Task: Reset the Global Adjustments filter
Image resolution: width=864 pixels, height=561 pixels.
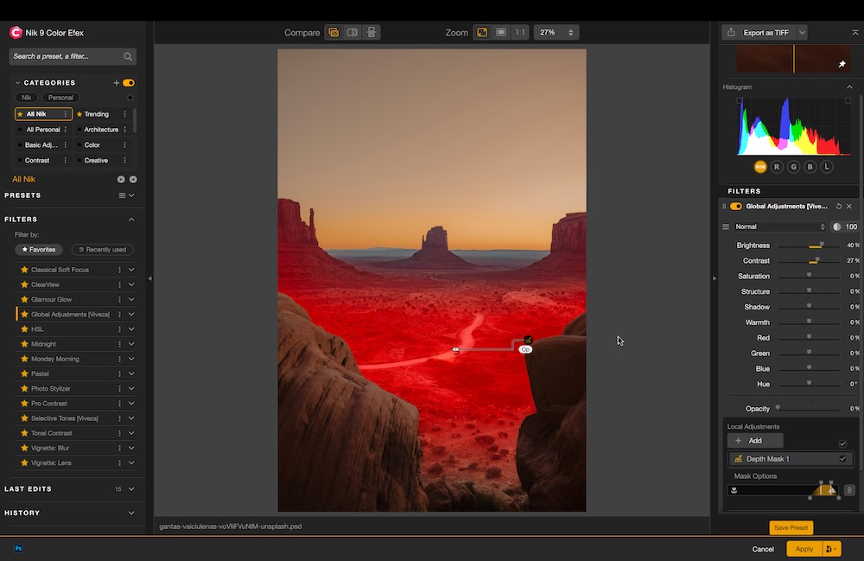Action: (838, 207)
